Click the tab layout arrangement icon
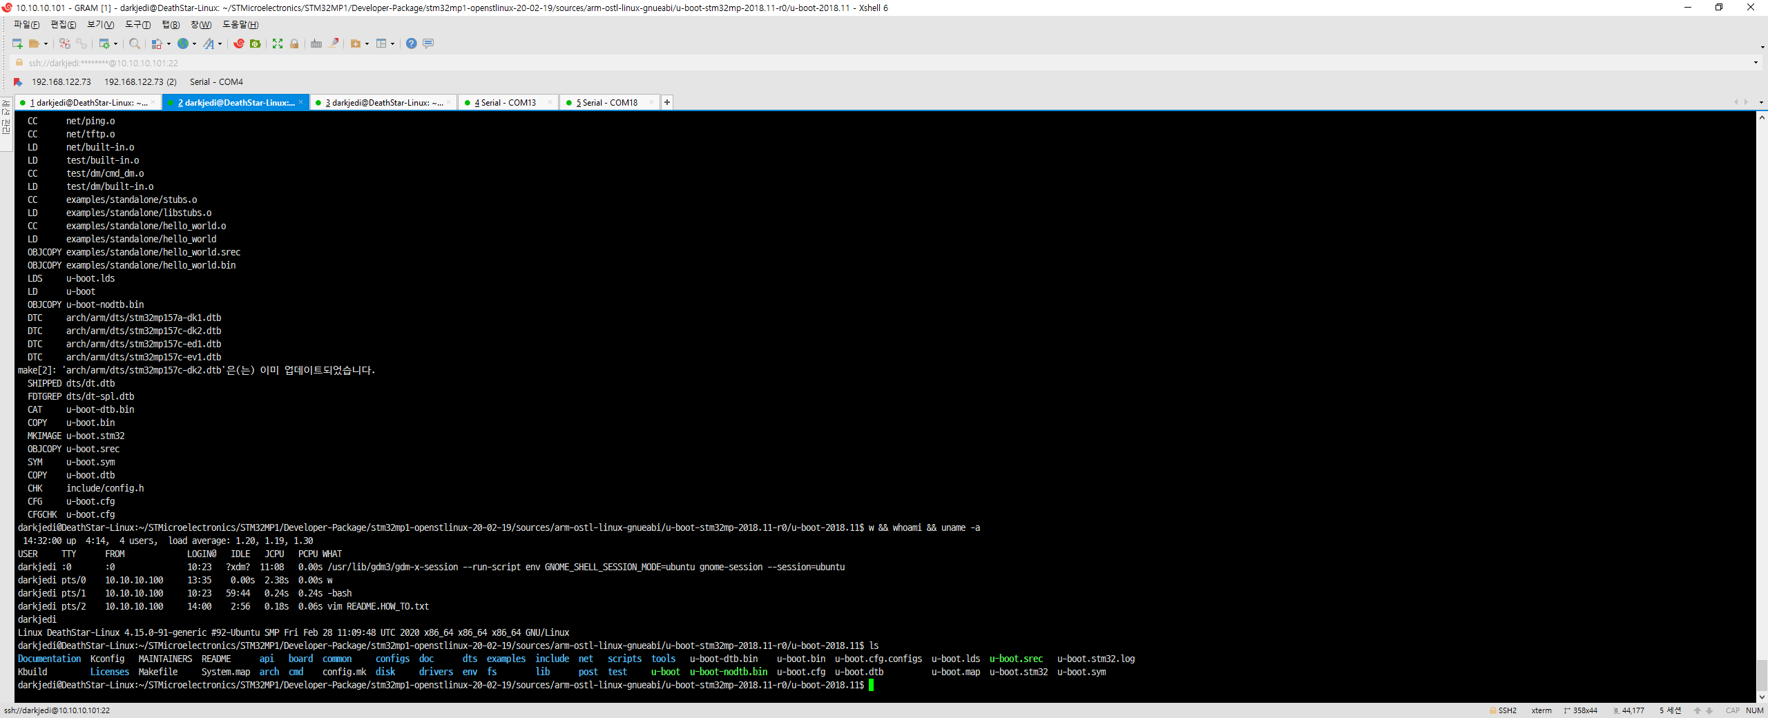 tap(381, 43)
